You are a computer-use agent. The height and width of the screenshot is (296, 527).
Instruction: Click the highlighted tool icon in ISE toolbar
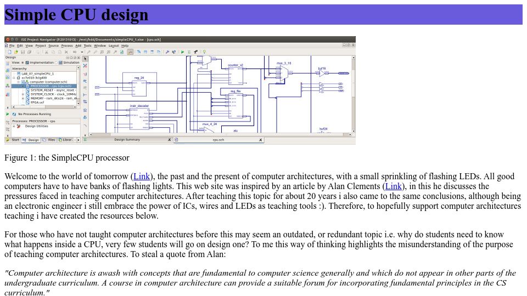pos(130,52)
